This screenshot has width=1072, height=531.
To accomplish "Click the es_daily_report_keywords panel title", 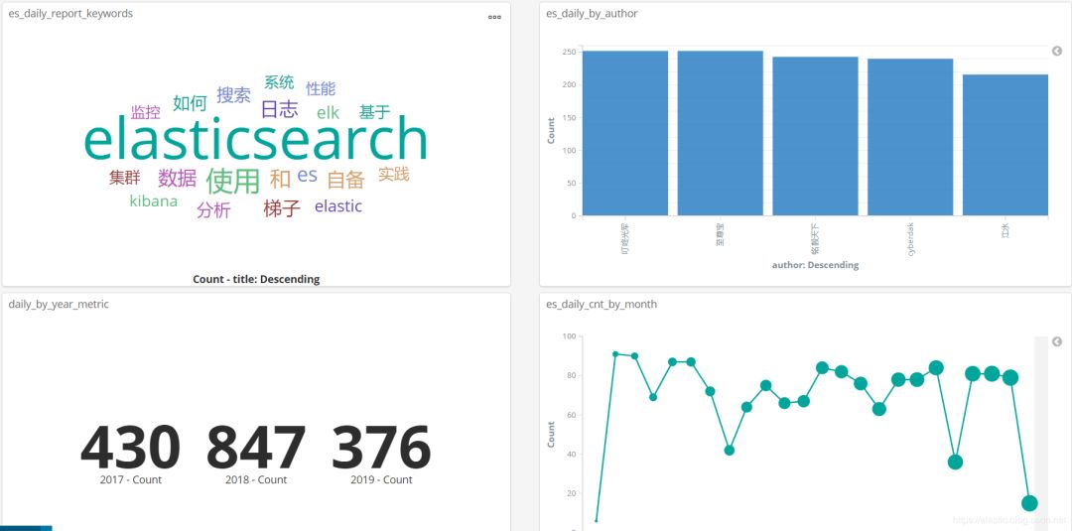I will tap(70, 13).
